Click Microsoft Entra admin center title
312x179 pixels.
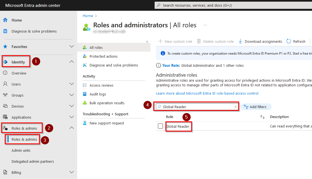pyautogui.click(x=33, y=5)
